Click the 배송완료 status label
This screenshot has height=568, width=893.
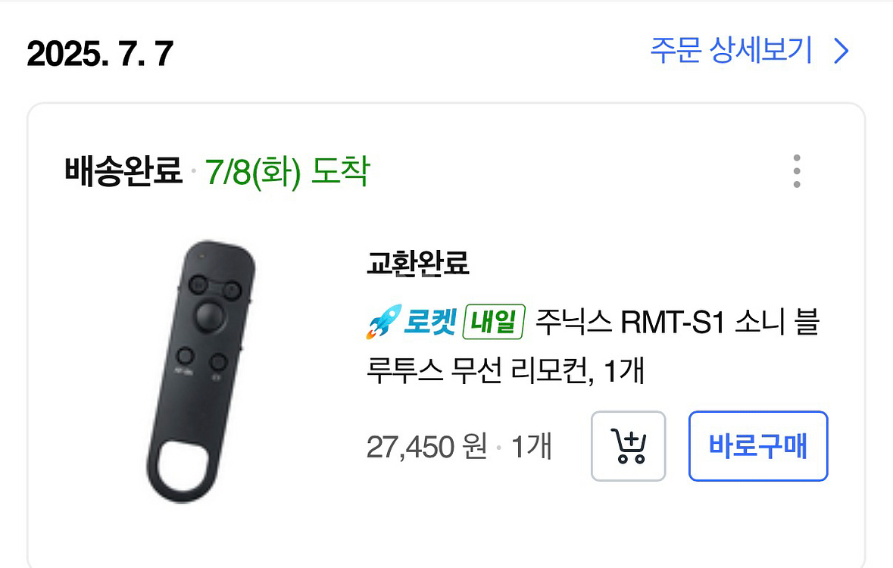pyautogui.click(x=121, y=171)
